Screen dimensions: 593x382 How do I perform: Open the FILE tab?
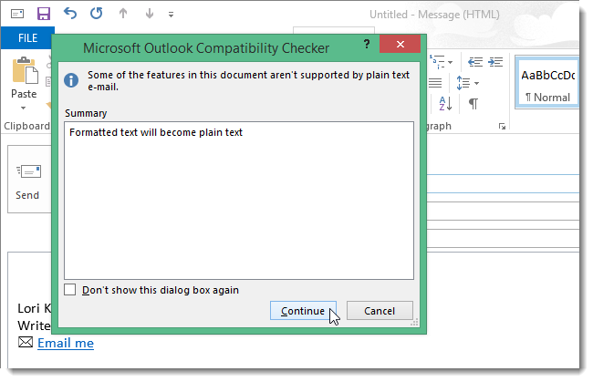[27, 38]
